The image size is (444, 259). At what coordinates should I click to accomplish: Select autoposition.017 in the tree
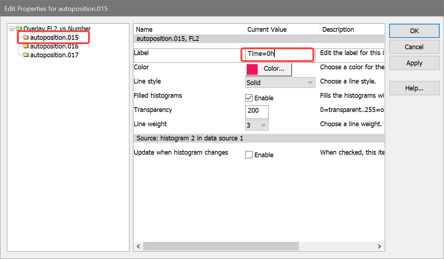[54, 55]
